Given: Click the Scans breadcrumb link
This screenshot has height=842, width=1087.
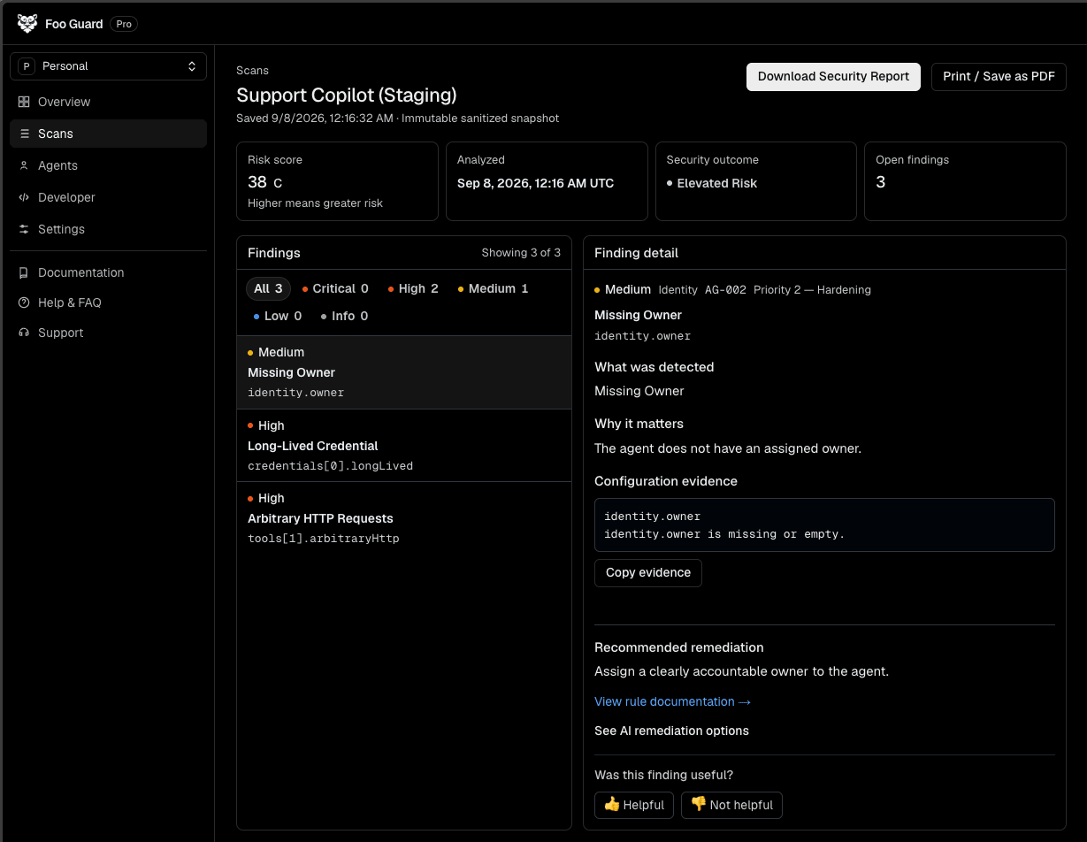Looking at the screenshot, I should click(252, 71).
